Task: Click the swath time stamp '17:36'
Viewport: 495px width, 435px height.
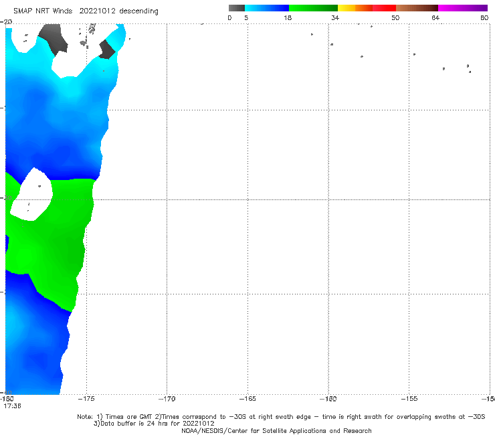Action: click(12, 406)
